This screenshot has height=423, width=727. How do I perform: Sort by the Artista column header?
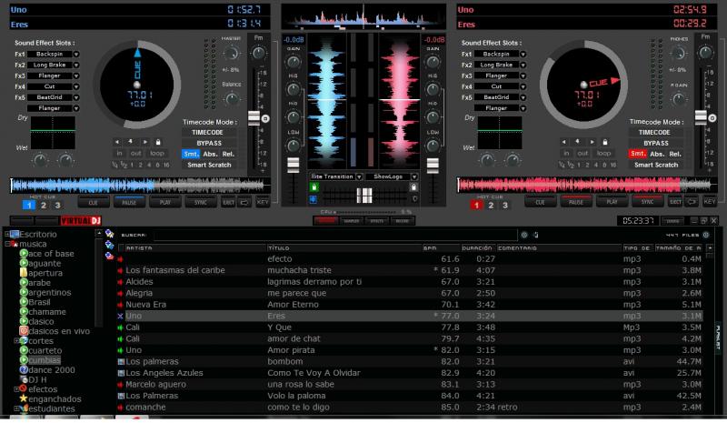coord(195,248)
